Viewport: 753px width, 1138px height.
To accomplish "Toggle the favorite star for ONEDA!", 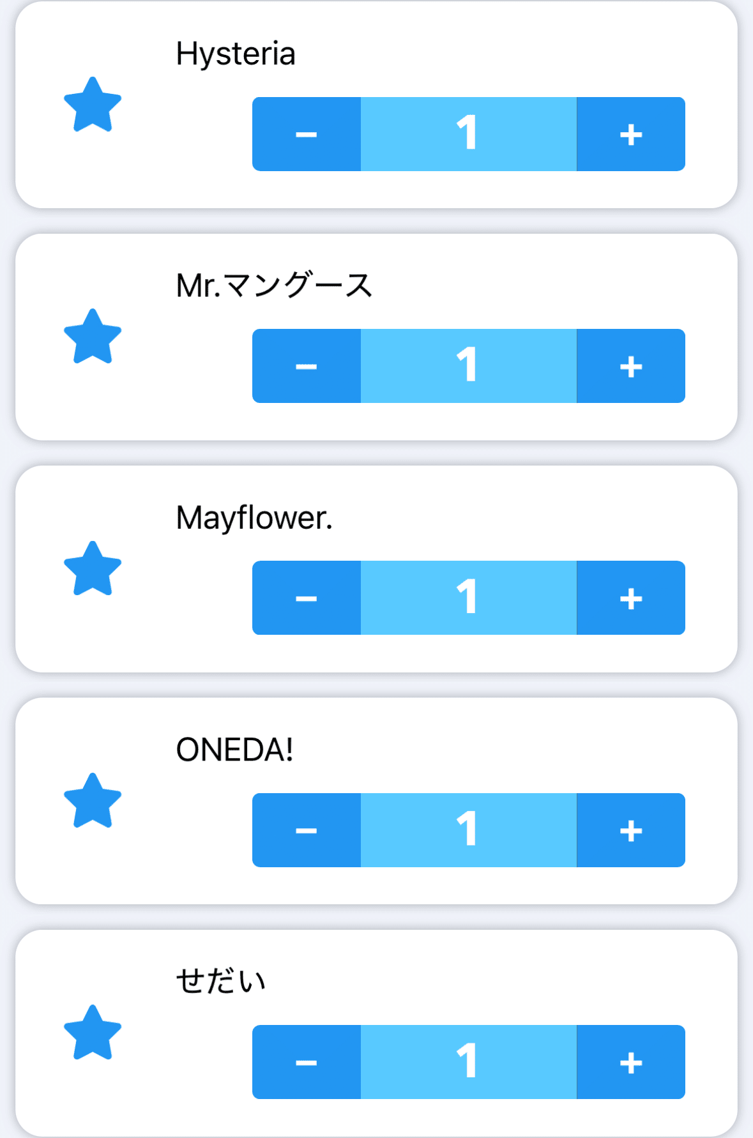I will (93, 801).
